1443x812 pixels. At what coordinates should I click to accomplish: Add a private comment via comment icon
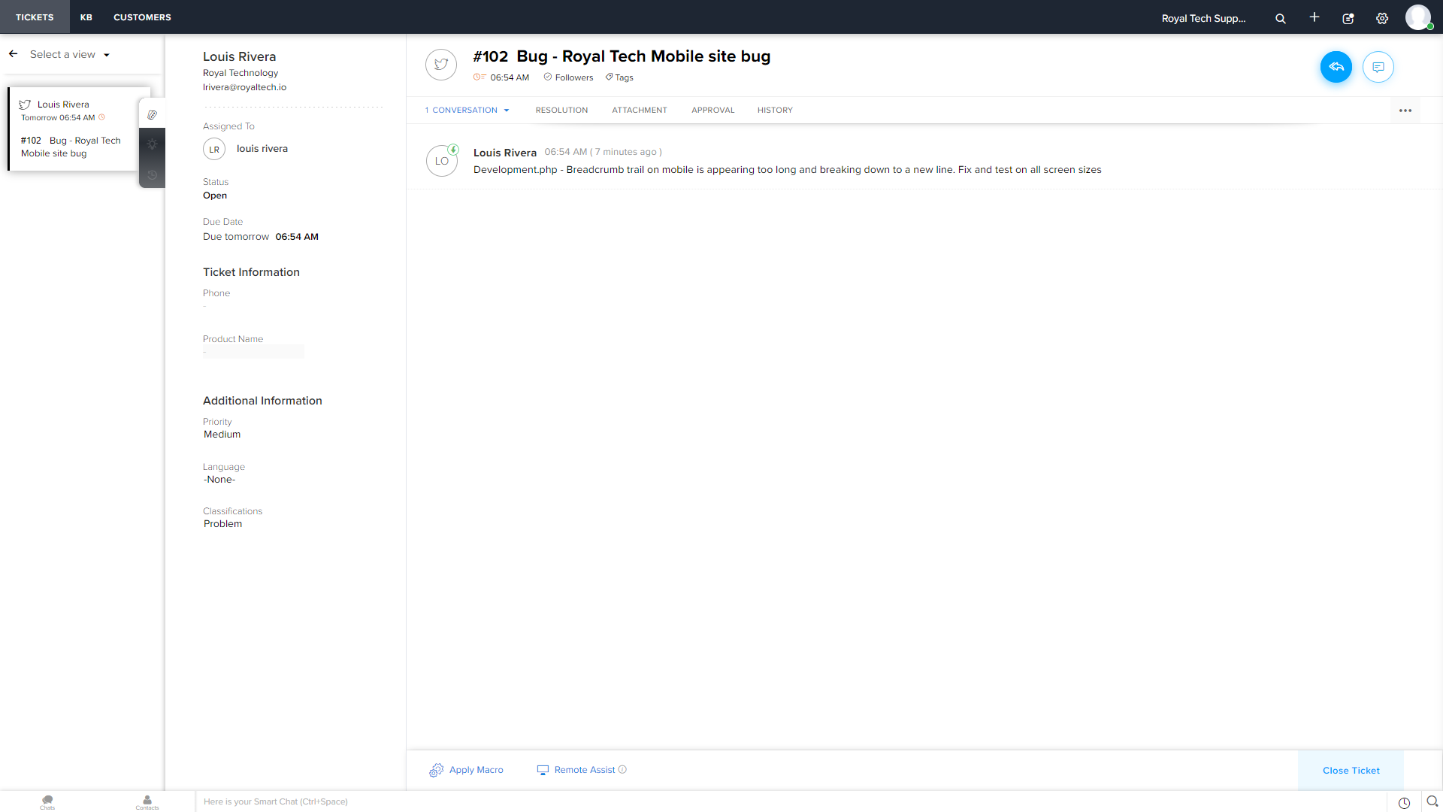(x=1379, y=67)
